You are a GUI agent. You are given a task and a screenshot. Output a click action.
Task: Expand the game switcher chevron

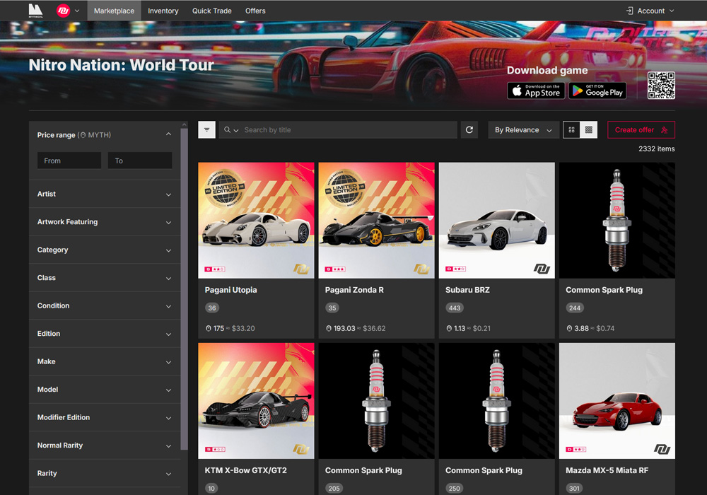click(x=77, y=11)
